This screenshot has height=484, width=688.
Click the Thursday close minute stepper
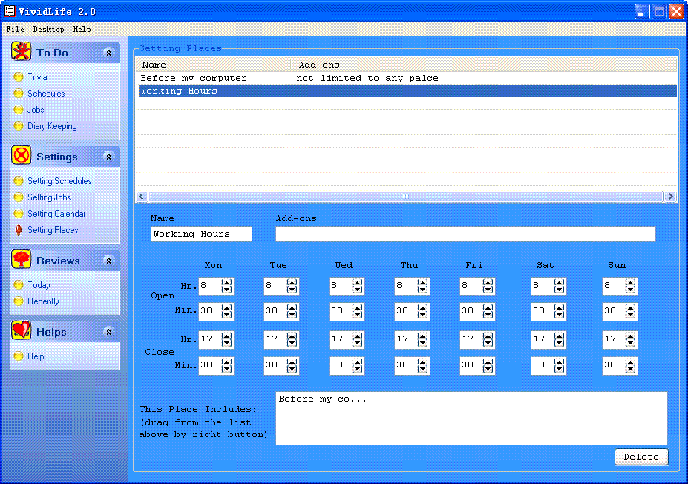pos(423,365)
